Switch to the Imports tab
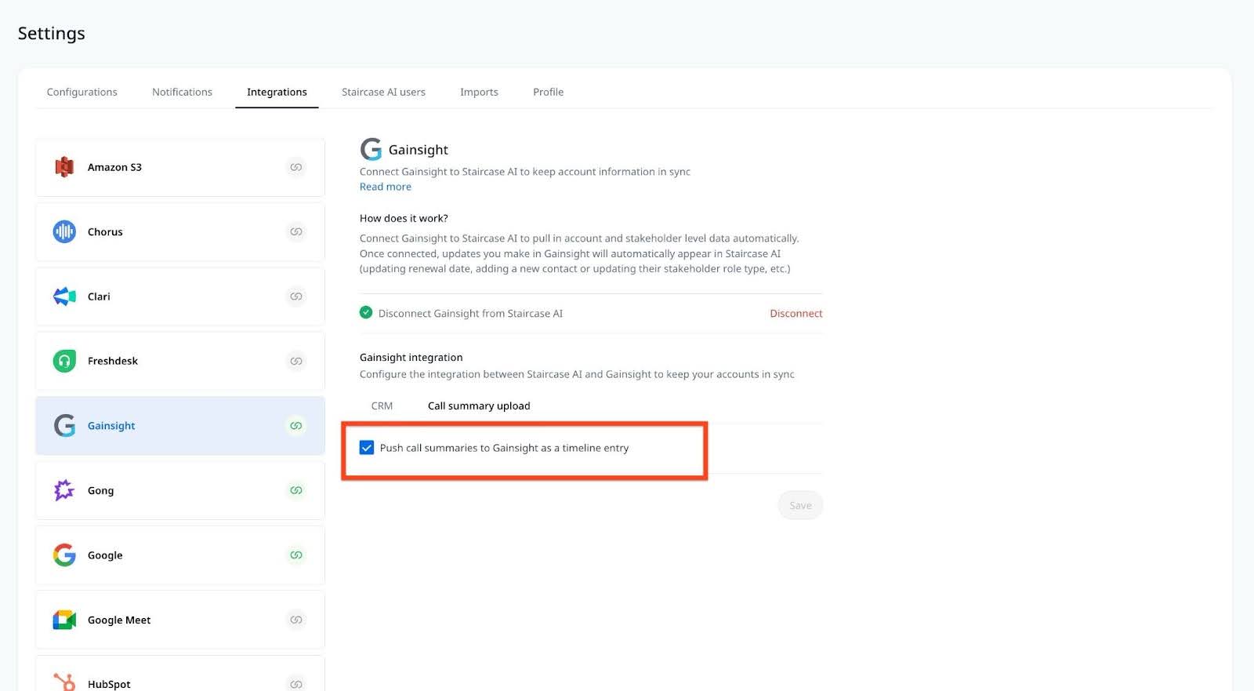The image size is (1254, 691). (479, 92)
